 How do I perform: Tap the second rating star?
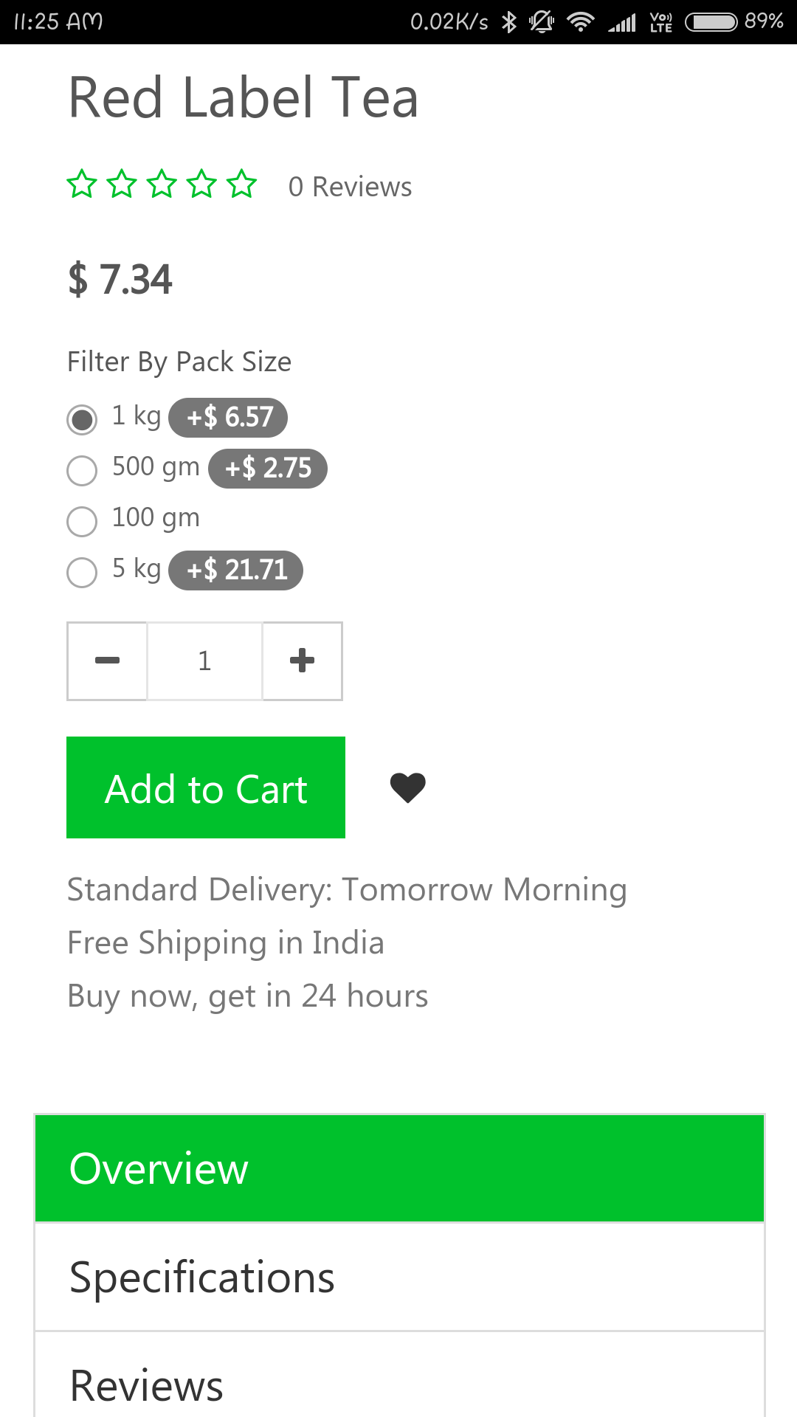coord(122,184)
